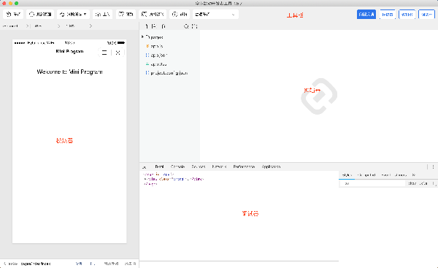Click the Welcome to Mini Program text in simulator
Viewport: 438px width, 268px height.
[x=69, y=72]
